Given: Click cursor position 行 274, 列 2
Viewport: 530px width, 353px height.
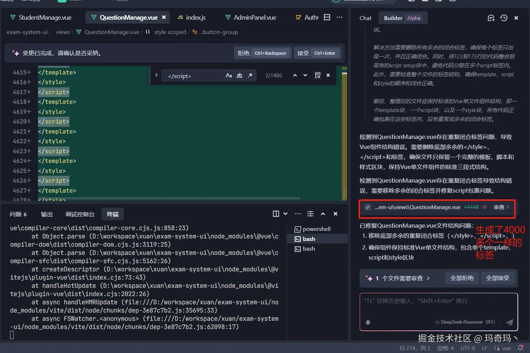Looking at the screenshot, I should click(x=414, y=348).
